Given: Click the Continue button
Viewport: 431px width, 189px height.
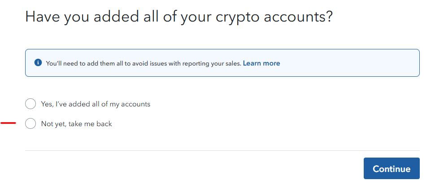Looking at the screenshot, I should (392, 168).
